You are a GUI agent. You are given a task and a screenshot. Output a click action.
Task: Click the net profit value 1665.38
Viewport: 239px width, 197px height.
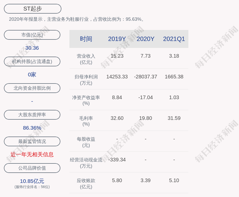(x=174, y=77)
